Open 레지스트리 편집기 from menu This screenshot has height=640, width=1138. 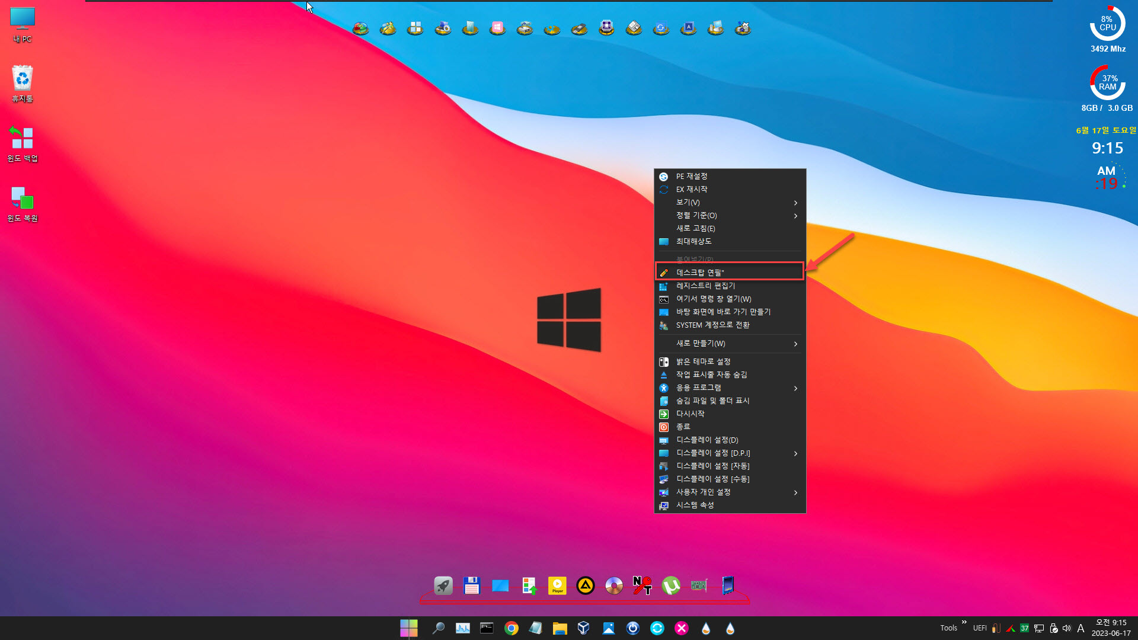pyautogui.click(x=730, y=286)
